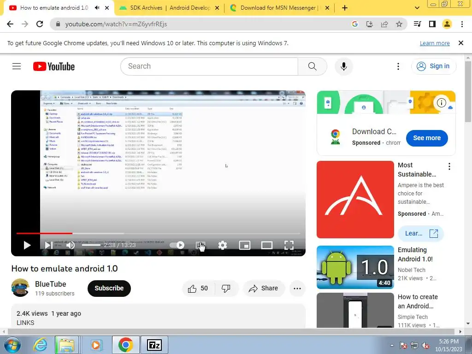
Task: Open Windows Media Player from taskbar
Action: coord(96,345)
